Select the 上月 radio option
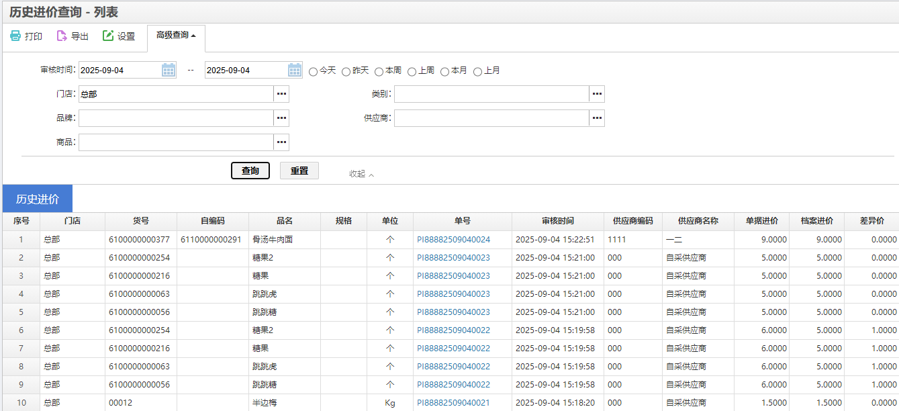Image resolution: width=899 pixels, height=411 pixels. point(477,71)
